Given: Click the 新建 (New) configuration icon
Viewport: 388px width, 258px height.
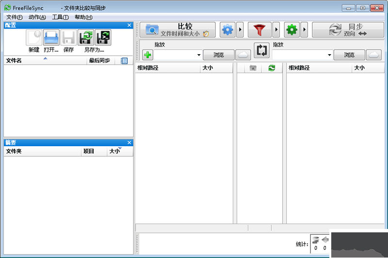Looking at the screenshot, I should [x=34, y=38].
